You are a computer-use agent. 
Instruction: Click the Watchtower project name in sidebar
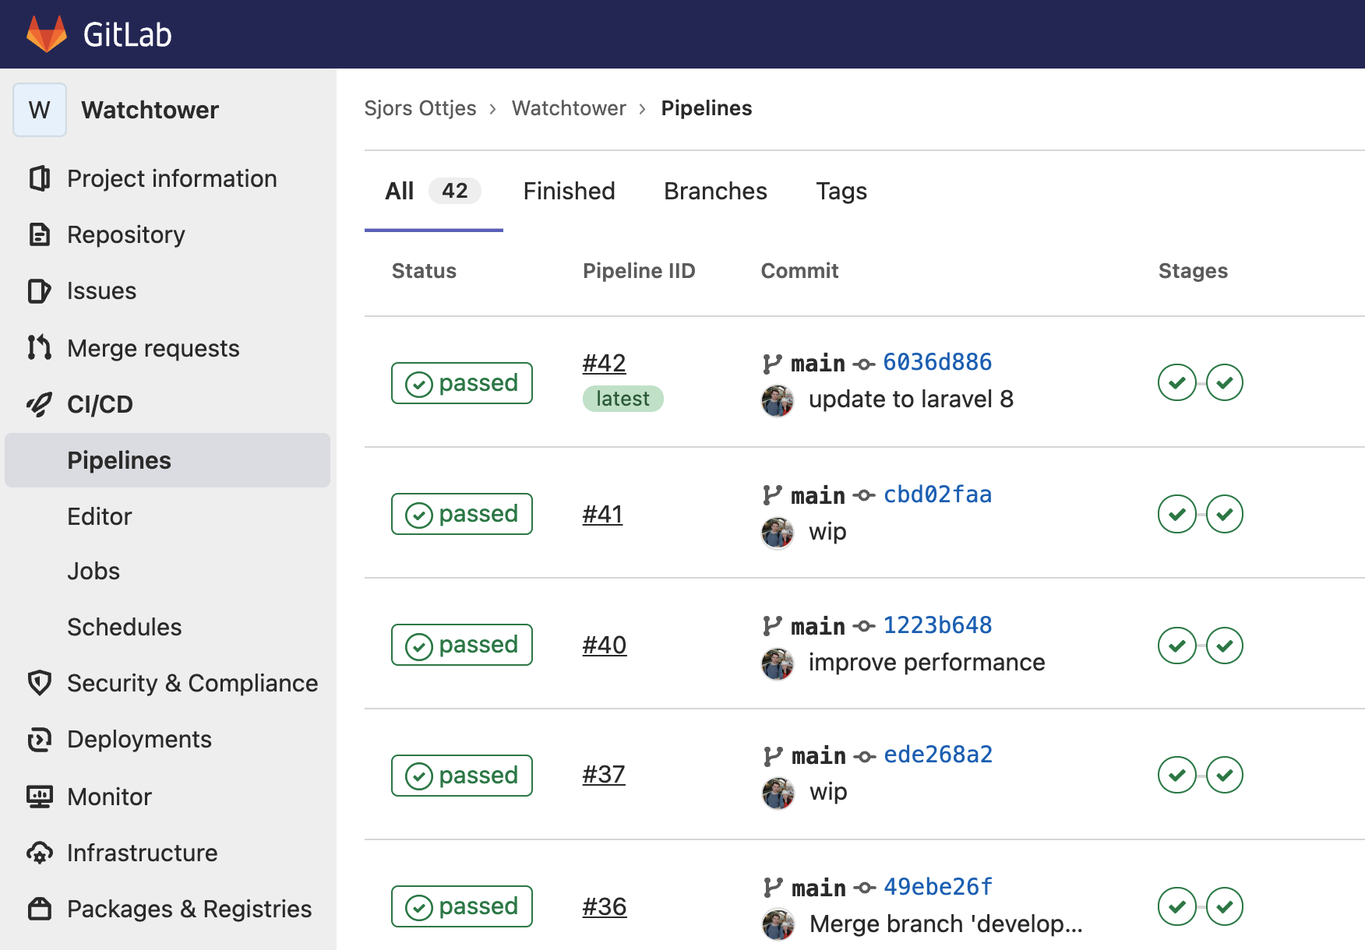coord(150,110)
